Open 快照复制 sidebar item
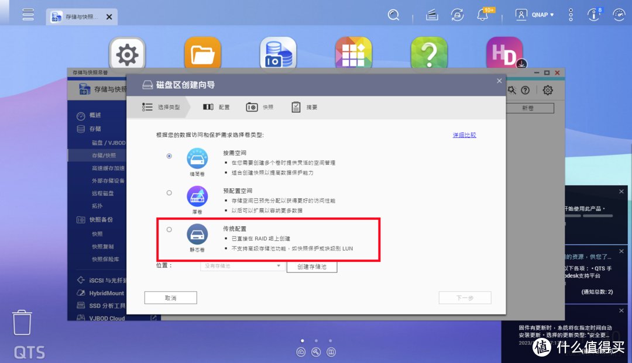Screen dimensions: 632x363 click(103, 247)
